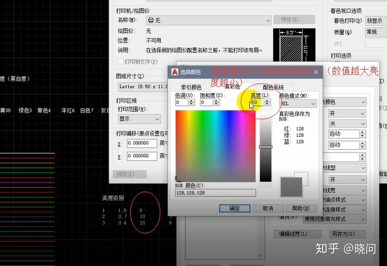Switch to the 配色系统 tab

(x=273, y=87)
